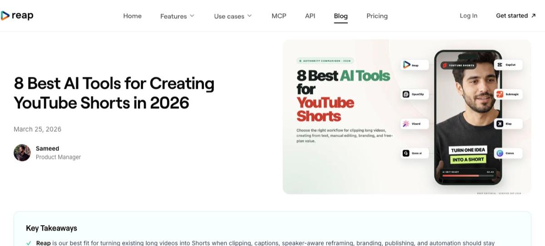Image resolution: width=545 pixels, height=246 pixels.
Task: Click the YouTube Shorts badge on phone
Action: coord(458,65)
